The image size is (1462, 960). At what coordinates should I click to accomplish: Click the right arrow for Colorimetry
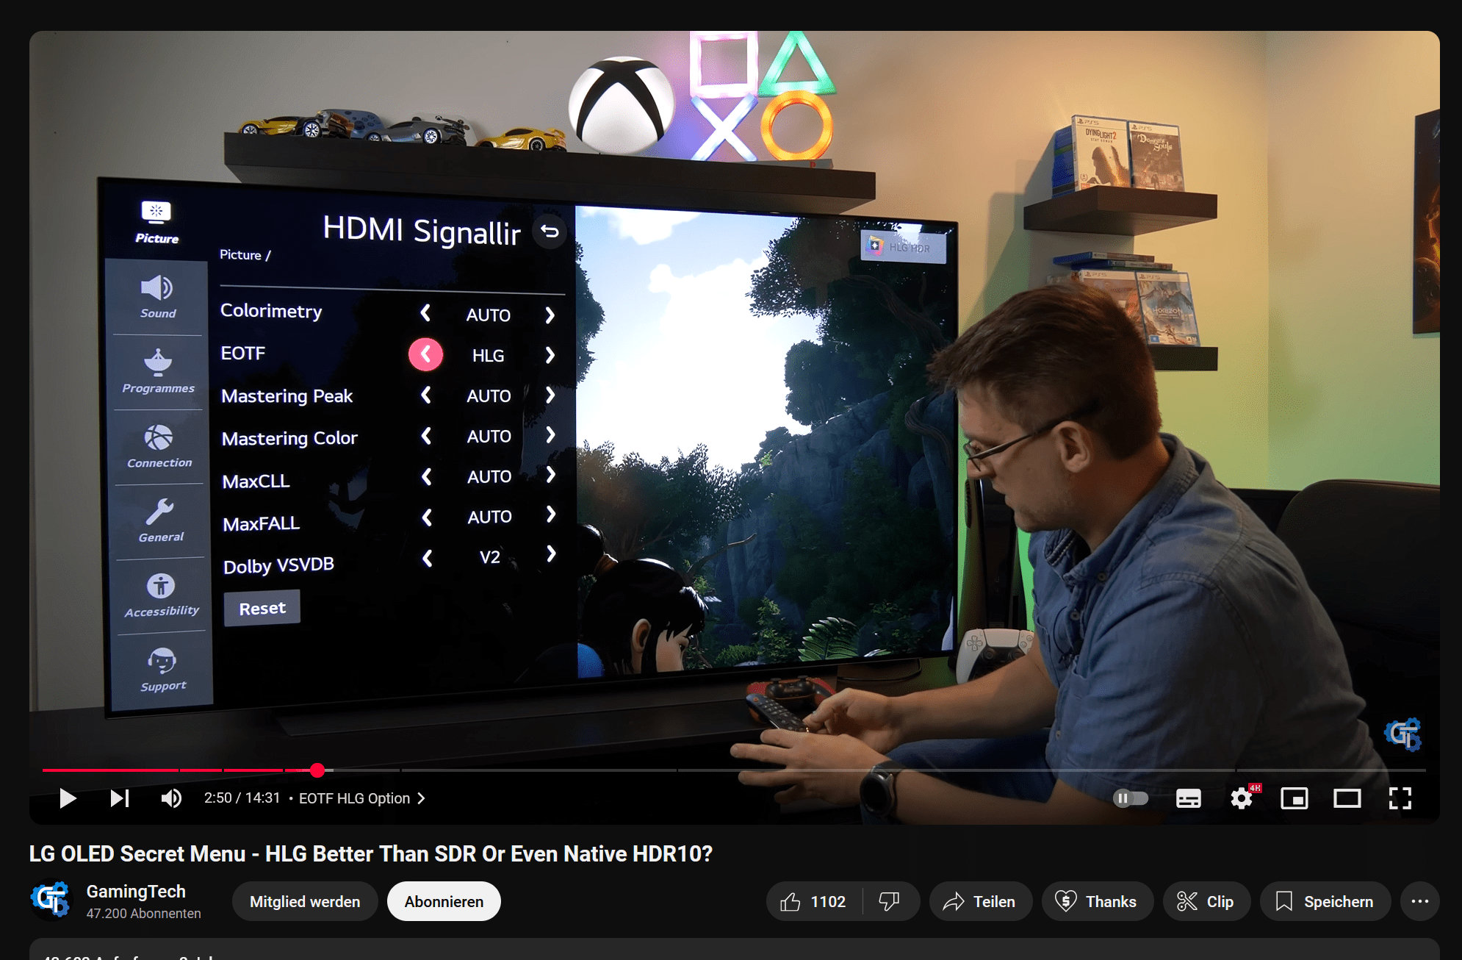(550, 315)
